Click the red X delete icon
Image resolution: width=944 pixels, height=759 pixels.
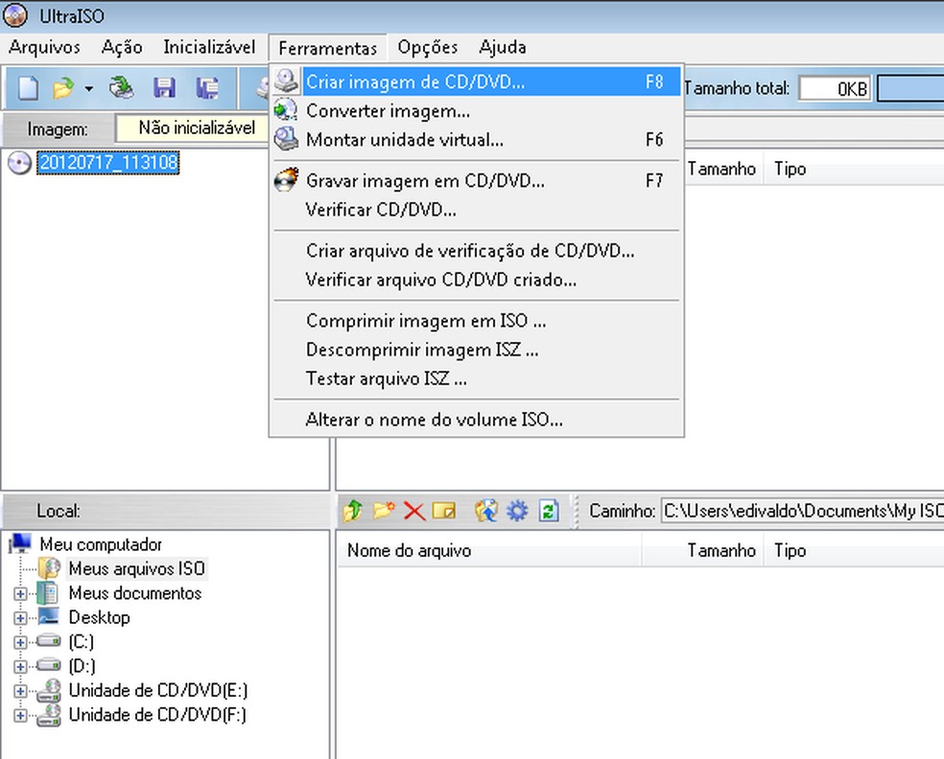[414, 511]
